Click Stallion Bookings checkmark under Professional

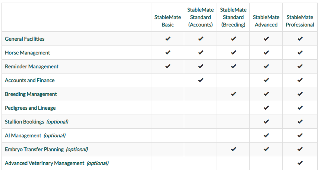(x=300, y=122)
